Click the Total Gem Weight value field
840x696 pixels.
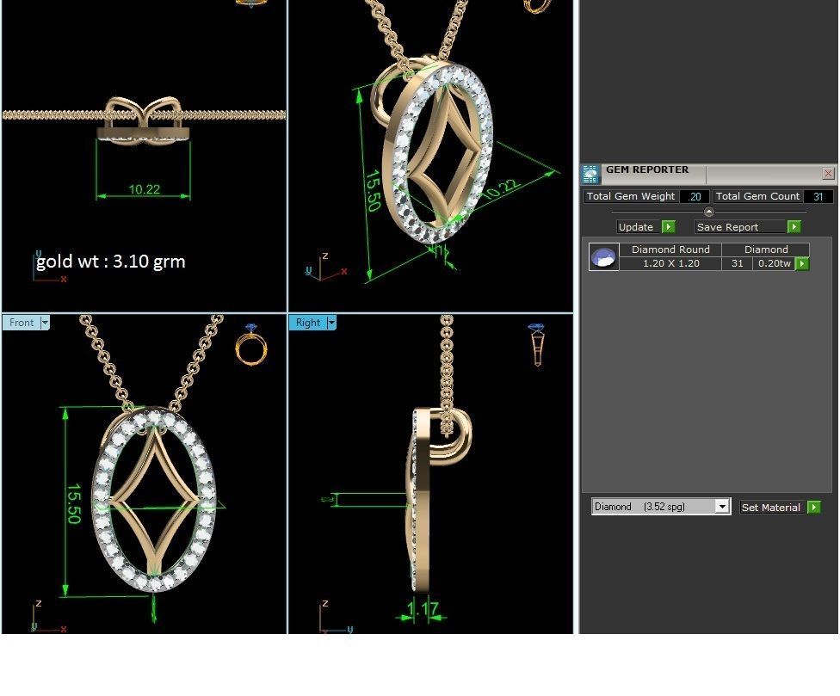pos(695,196)
